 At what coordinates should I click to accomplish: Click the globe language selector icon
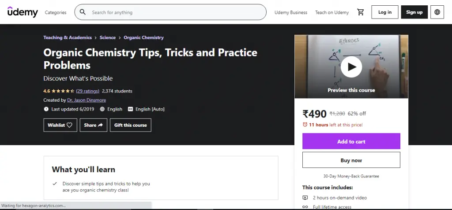click(x=437, y=12)
